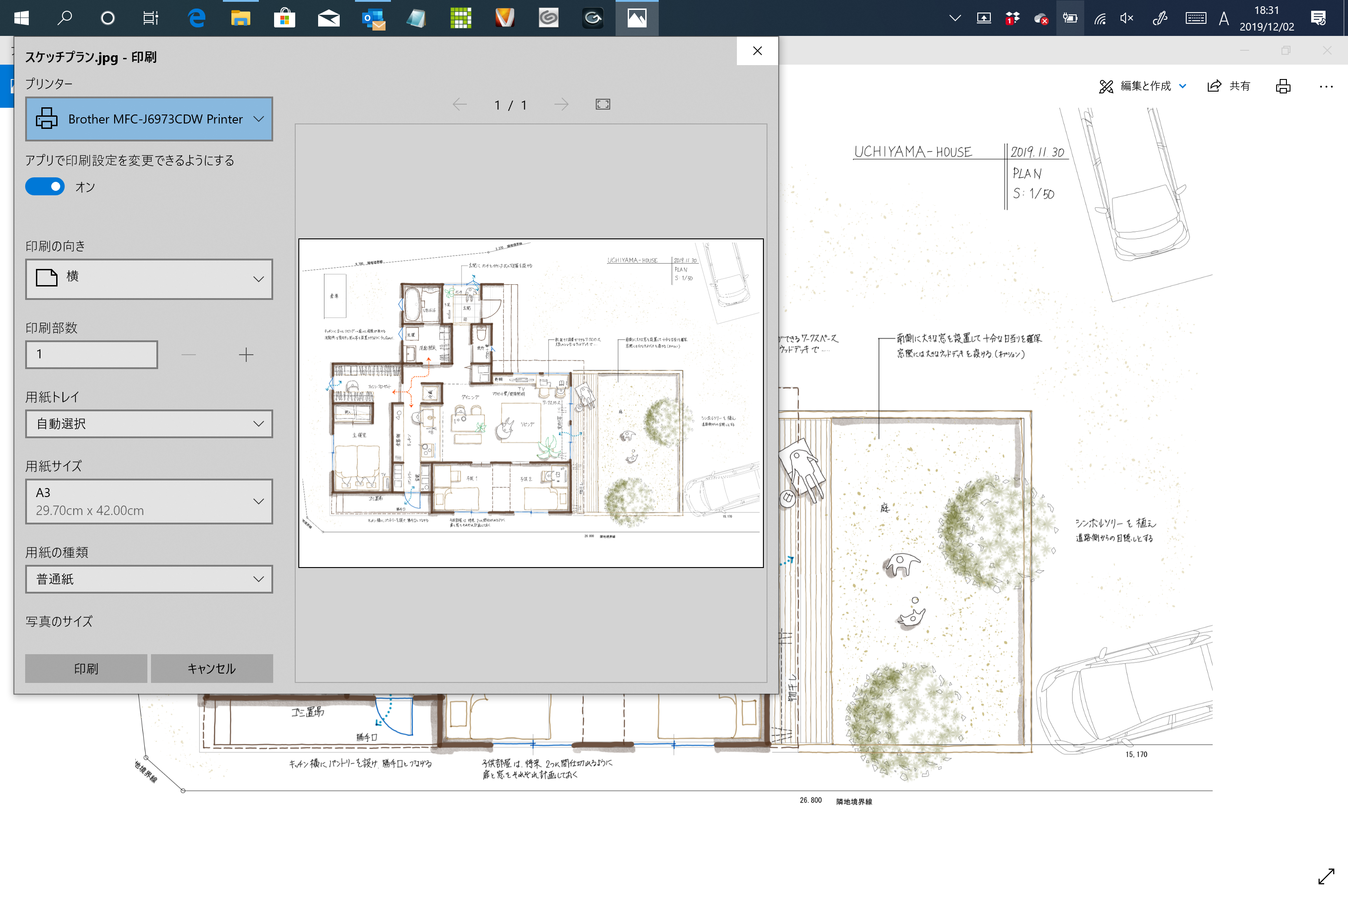Image resolution: width=1348 pixels, height=898 pixels.
Task: Click the copies number field
Action: tap(92, 355)
